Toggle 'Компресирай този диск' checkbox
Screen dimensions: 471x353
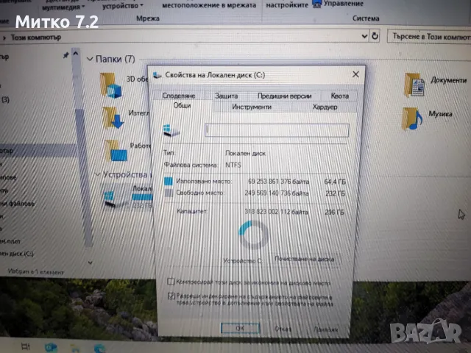[170, 281]
